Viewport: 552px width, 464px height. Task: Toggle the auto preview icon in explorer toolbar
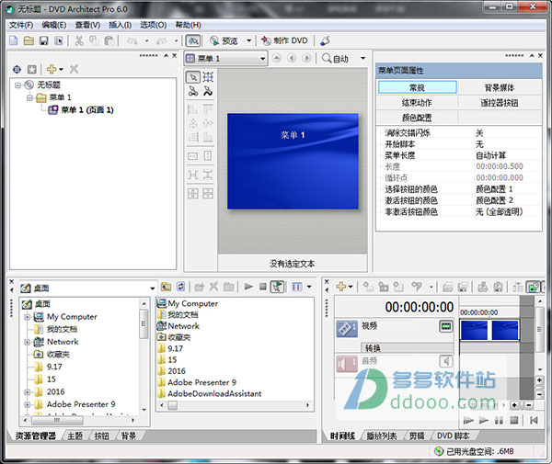click(278, 287)
